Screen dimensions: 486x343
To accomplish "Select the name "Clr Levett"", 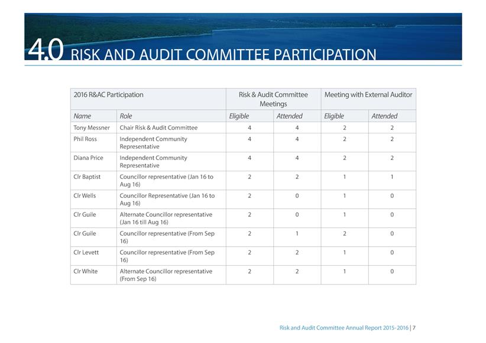I will tap(86, 252).
